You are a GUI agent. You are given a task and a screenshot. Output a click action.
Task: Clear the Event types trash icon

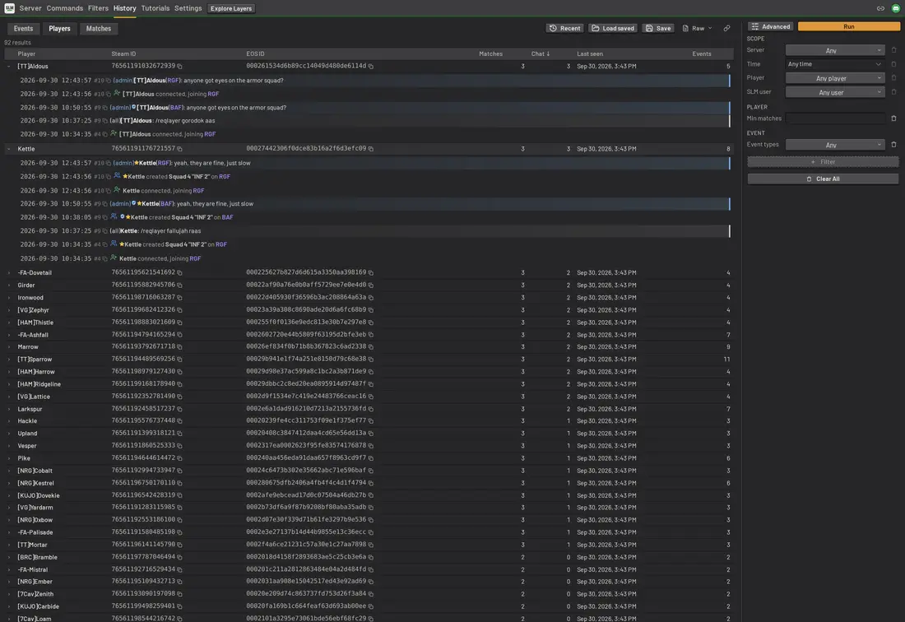tap(893, 145)
